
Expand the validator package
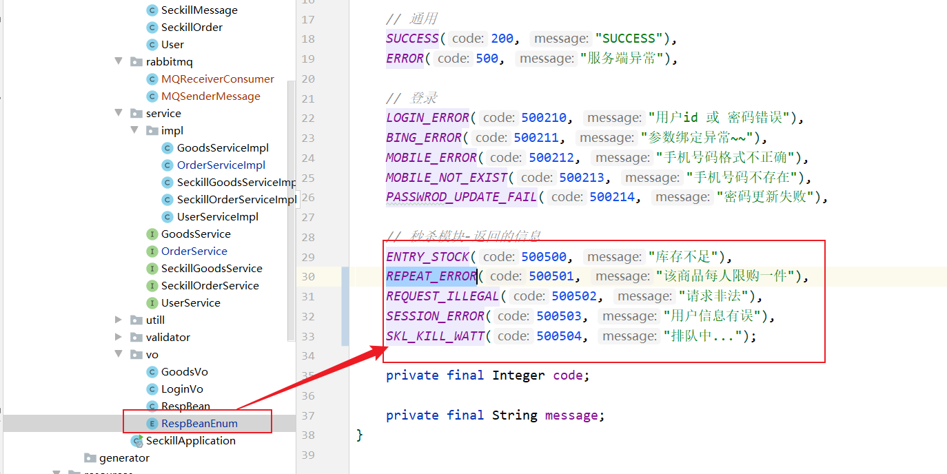pos(119,337)
